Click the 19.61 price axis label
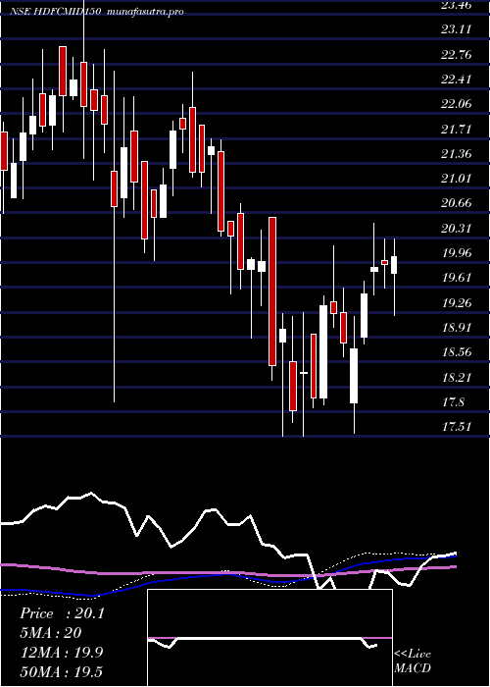 click(x=457, y=278)
